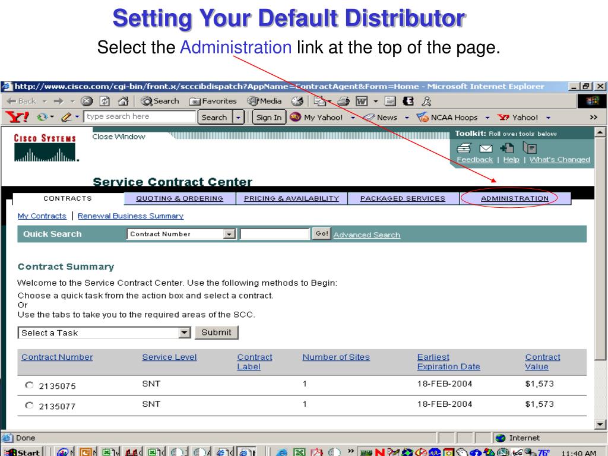Sort by Number of Sites column
This screenshot has height=456, width=608.
tap(336, 357)
